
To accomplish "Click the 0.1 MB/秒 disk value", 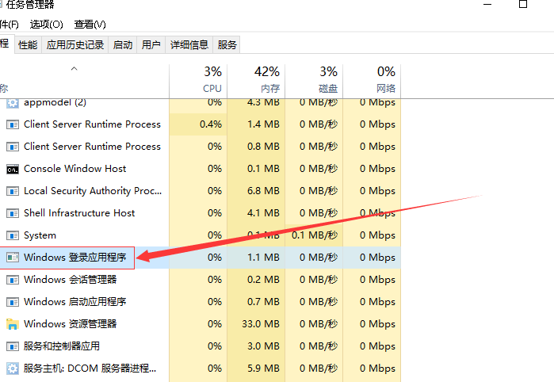I will 315,235.
